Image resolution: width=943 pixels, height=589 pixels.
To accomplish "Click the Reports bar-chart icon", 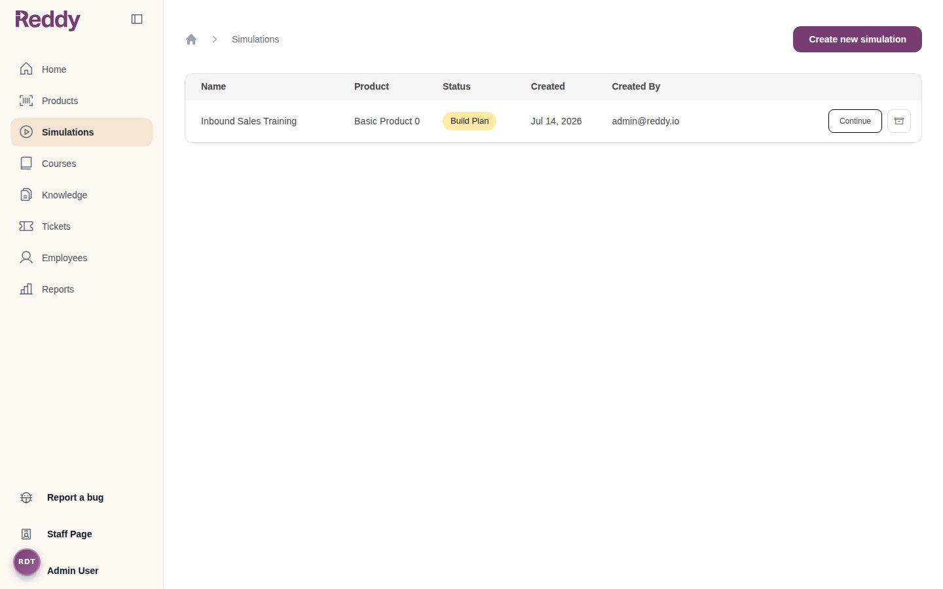I will tap(26, 289).
